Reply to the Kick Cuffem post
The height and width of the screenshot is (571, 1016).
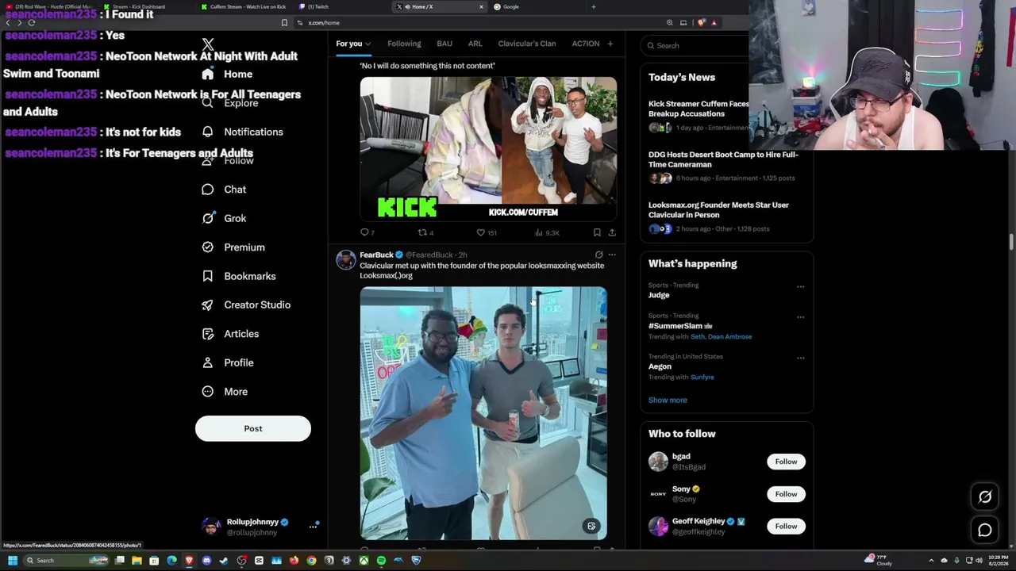point(365,232)
